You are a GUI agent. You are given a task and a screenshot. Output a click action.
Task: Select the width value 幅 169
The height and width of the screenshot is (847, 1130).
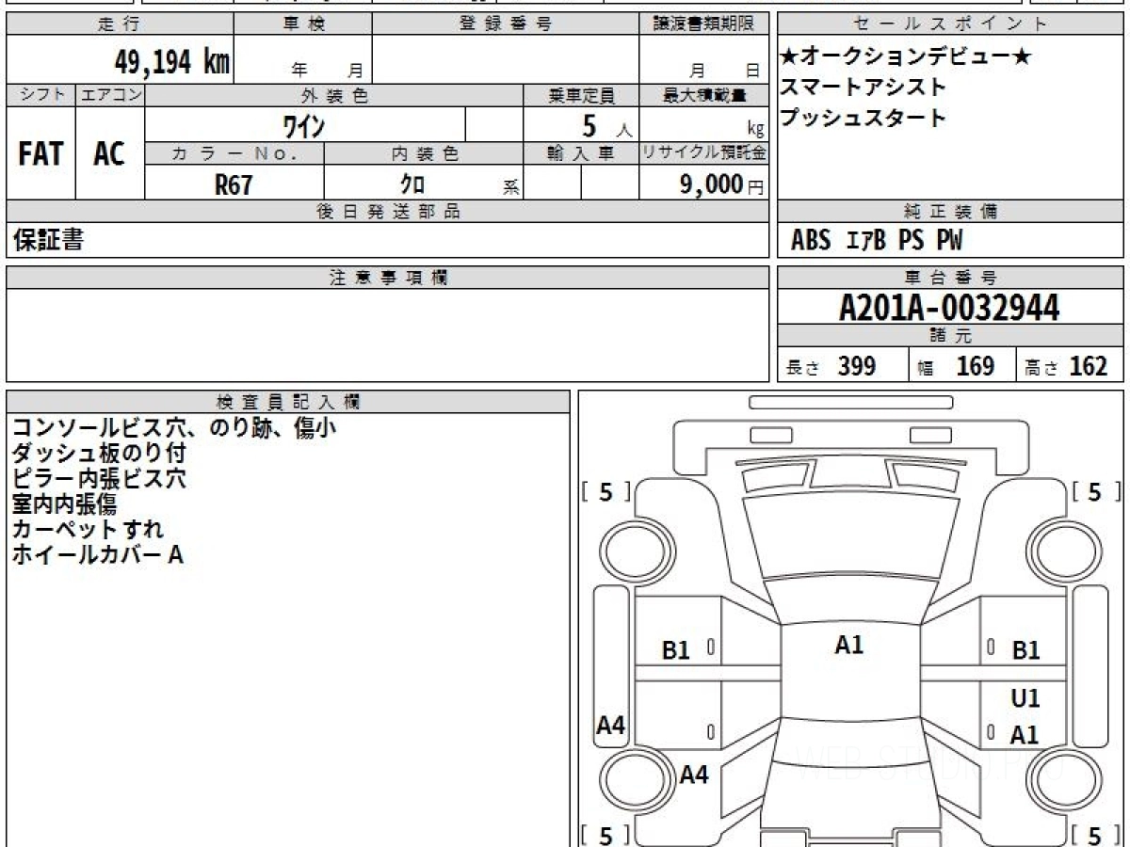(x=956, y=366)
